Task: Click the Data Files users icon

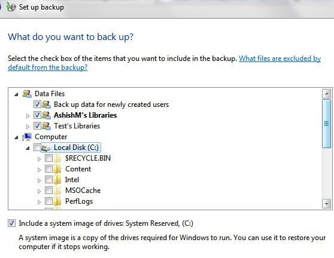Action: coord(27,94)
